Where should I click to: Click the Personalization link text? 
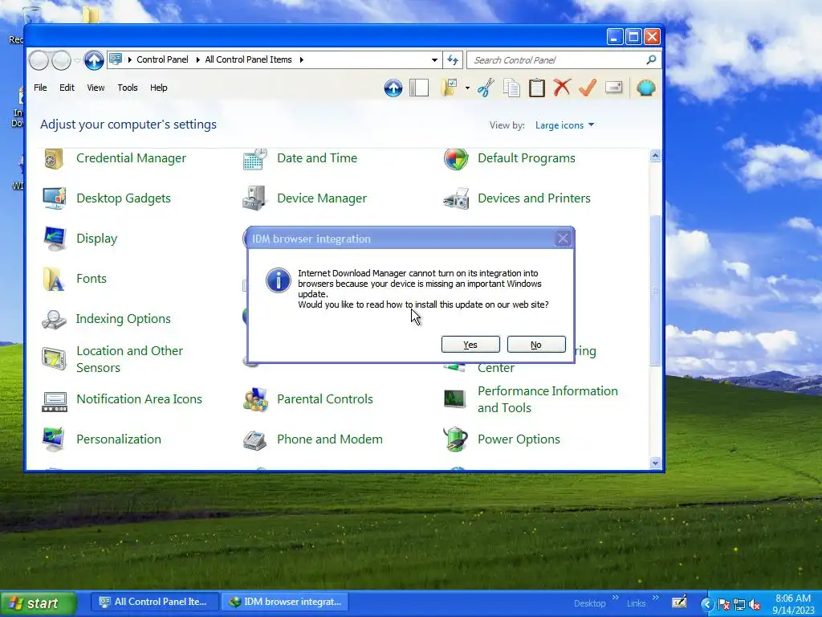[x=119, y=439]
